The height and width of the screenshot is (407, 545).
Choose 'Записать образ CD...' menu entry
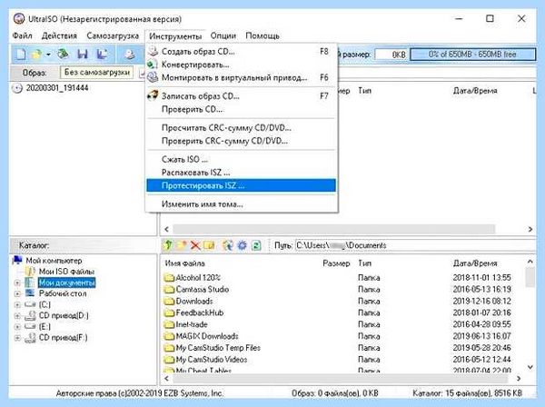[242, 96]
